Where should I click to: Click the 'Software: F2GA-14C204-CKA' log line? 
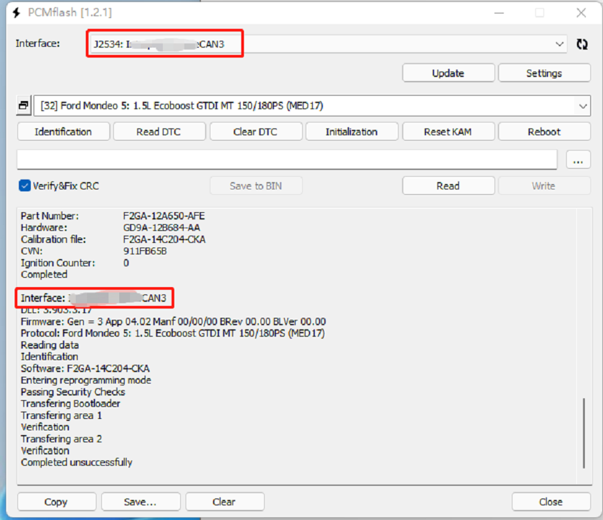point(85,368)
